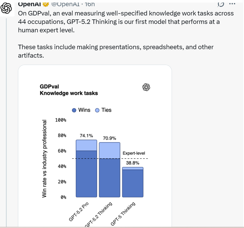The image size is (244, 228).
Task: Click the Grok icon on the tweet
Action: click(221, 4)
